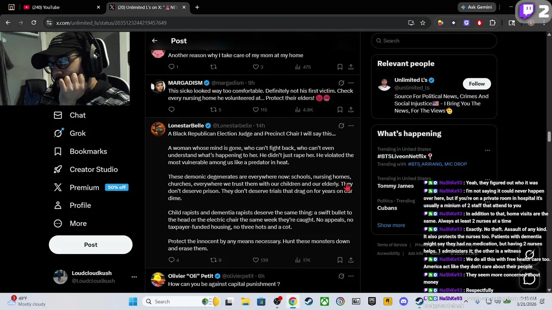Image resolution: width=552 pixels, height=310 pixels.
Task: Open File Explorer from the taskbar
Action: click(245, 301)
